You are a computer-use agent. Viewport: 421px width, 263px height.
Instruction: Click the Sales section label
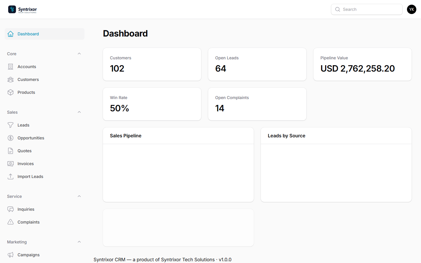(12, 112)
